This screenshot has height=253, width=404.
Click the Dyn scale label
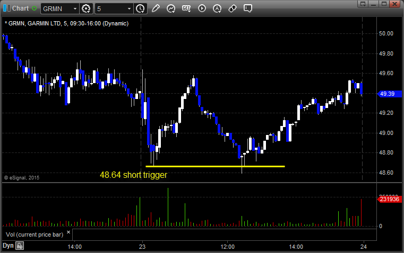click(8, 246)
